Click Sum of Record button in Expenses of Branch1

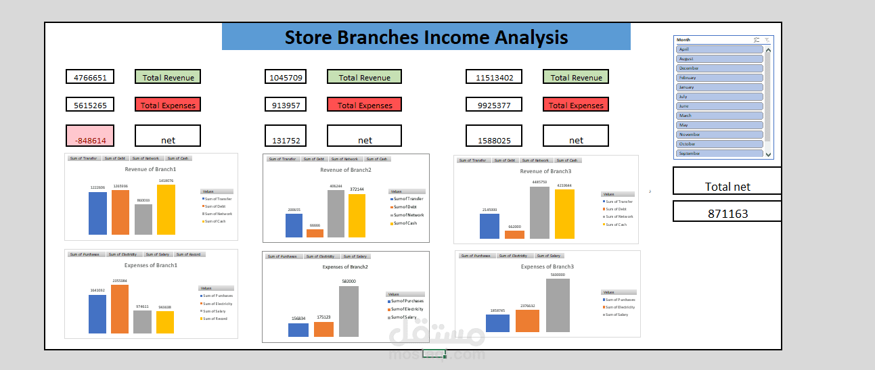[x=189, y=254]
